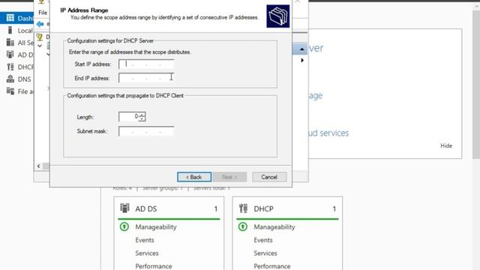Click the File Services sidebar icon

click(x=10, y=91)
